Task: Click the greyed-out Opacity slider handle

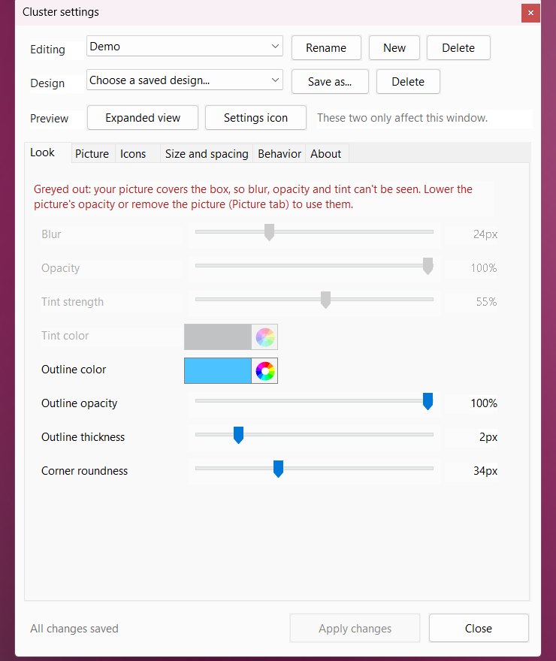Action: [428, 266]
